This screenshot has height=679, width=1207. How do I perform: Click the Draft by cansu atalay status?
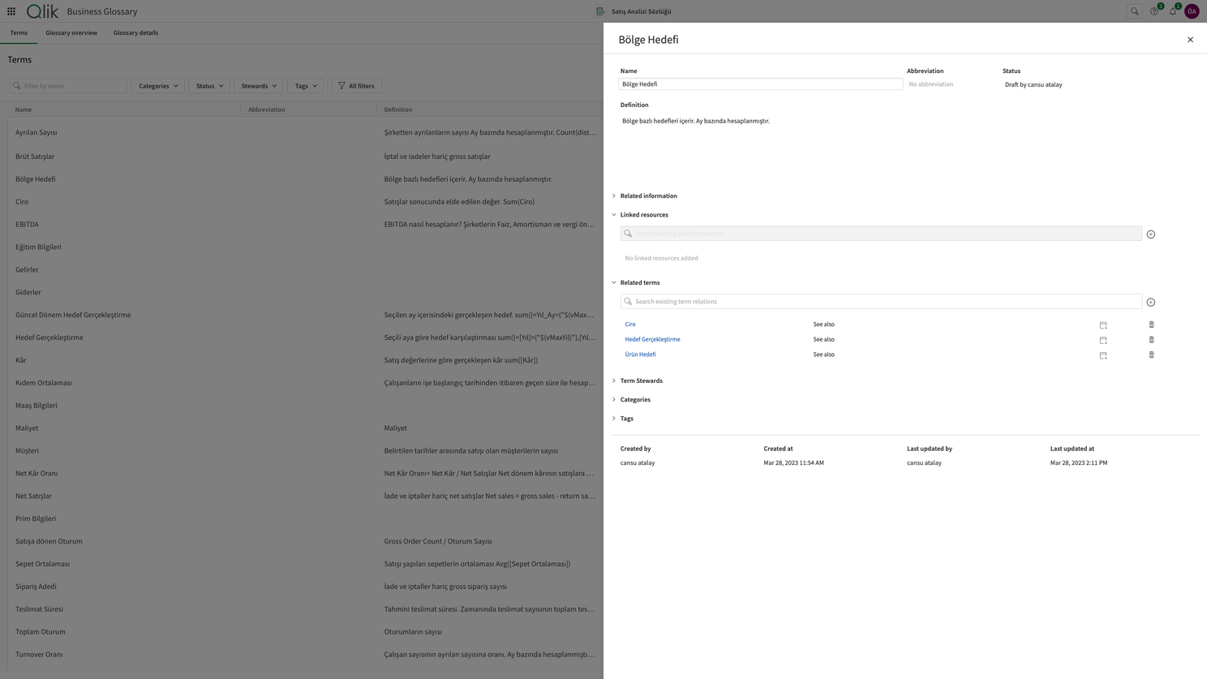coord(1033,84)
